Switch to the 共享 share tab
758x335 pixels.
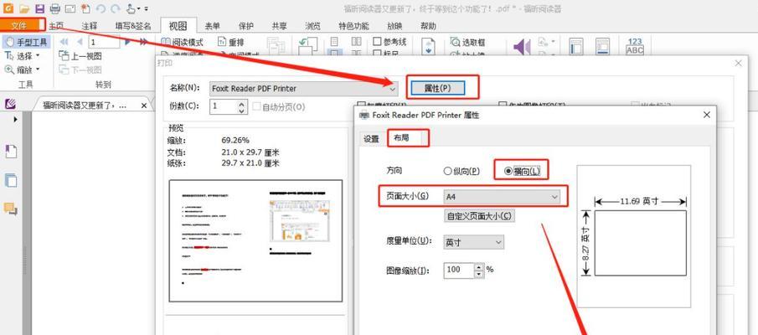tap(279, 26)
